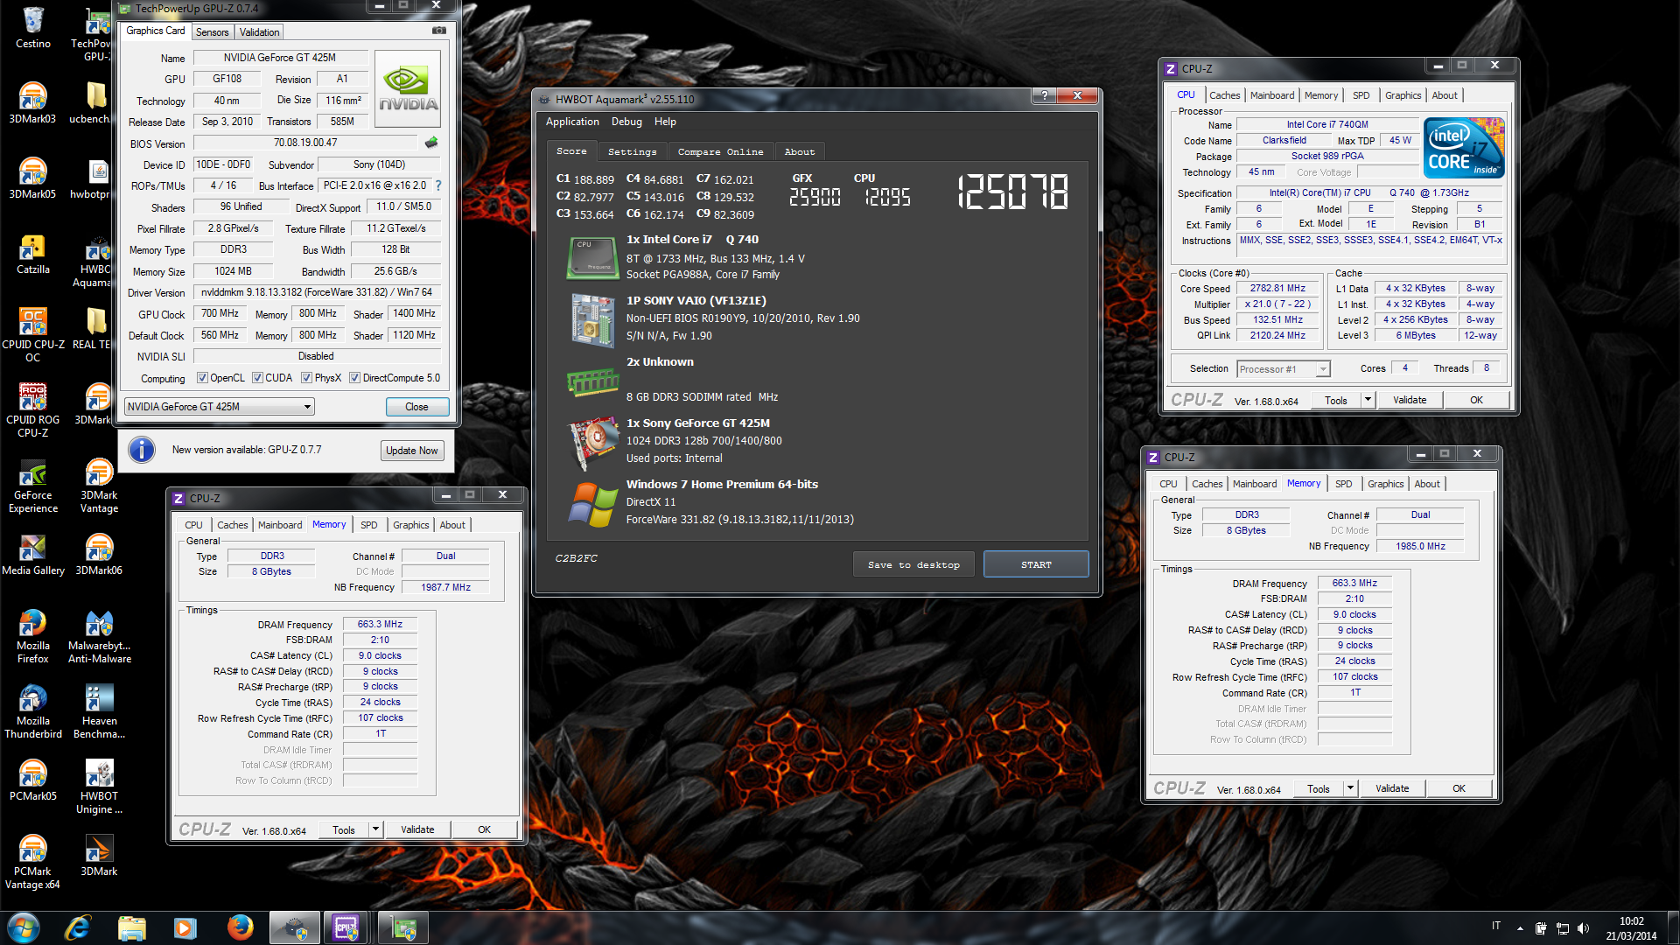This screenshot has height=945, width=1680.
Task: Switch to the Sensors tab in GPU-Z
Action: pos(212,32)
